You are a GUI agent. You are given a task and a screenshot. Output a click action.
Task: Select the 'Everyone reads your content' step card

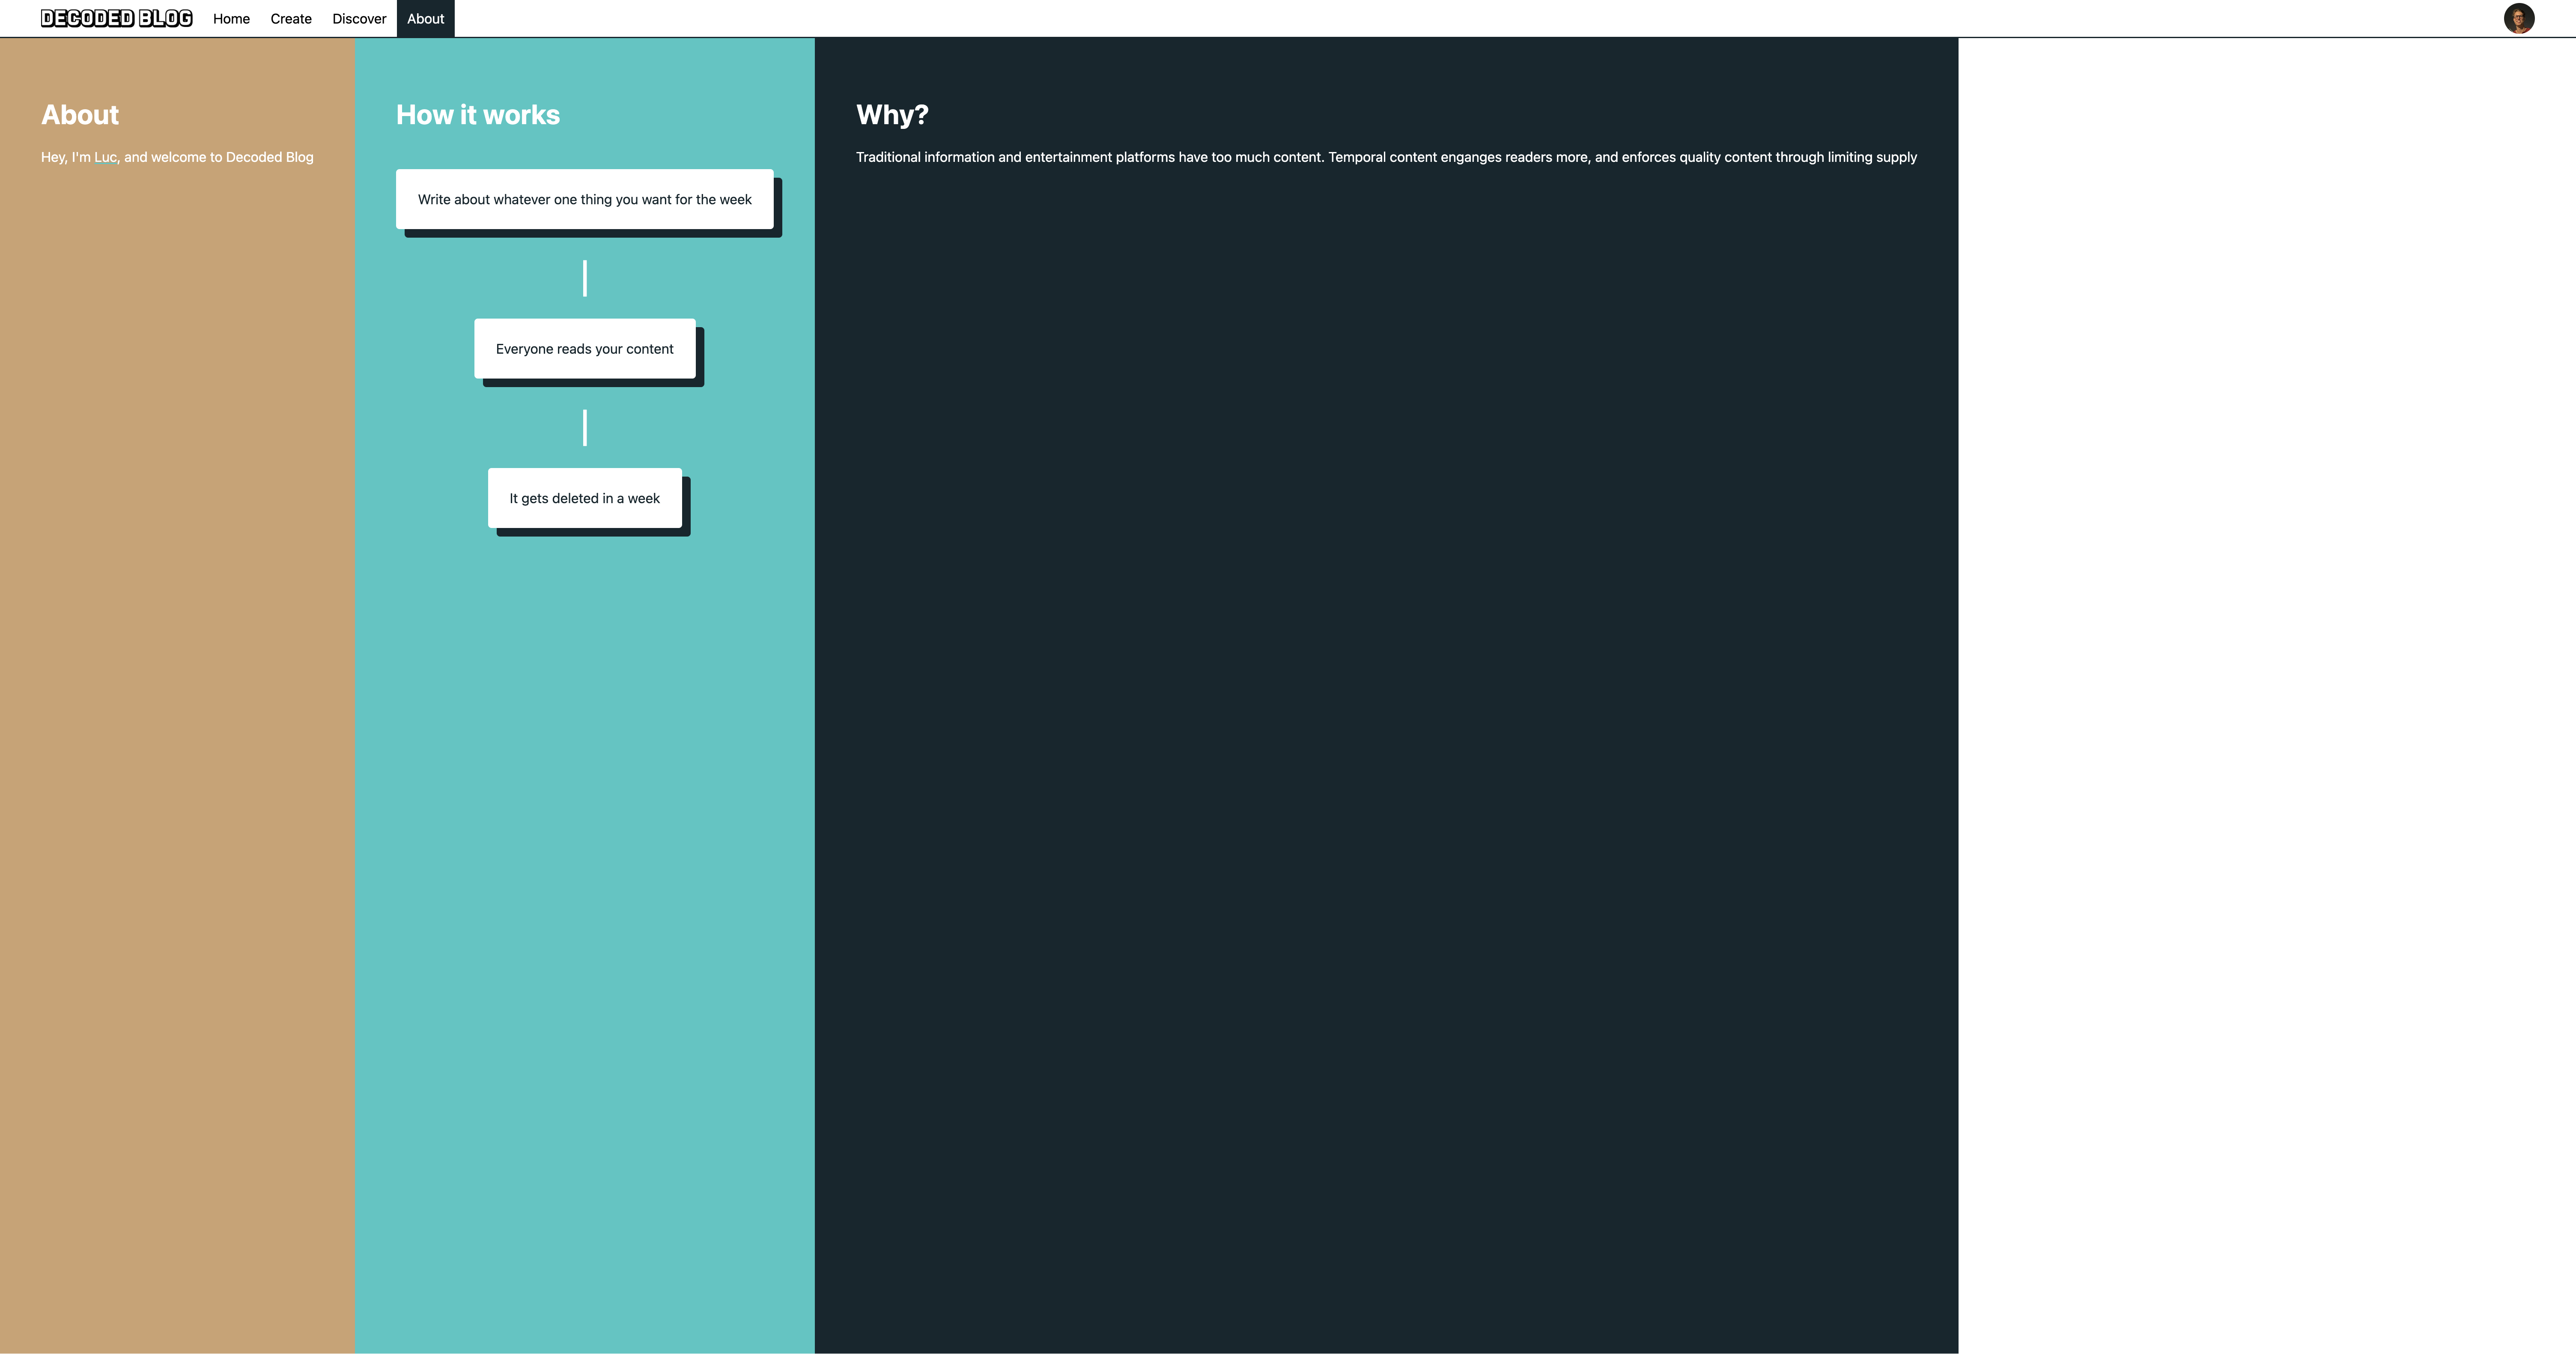point(585,348)
